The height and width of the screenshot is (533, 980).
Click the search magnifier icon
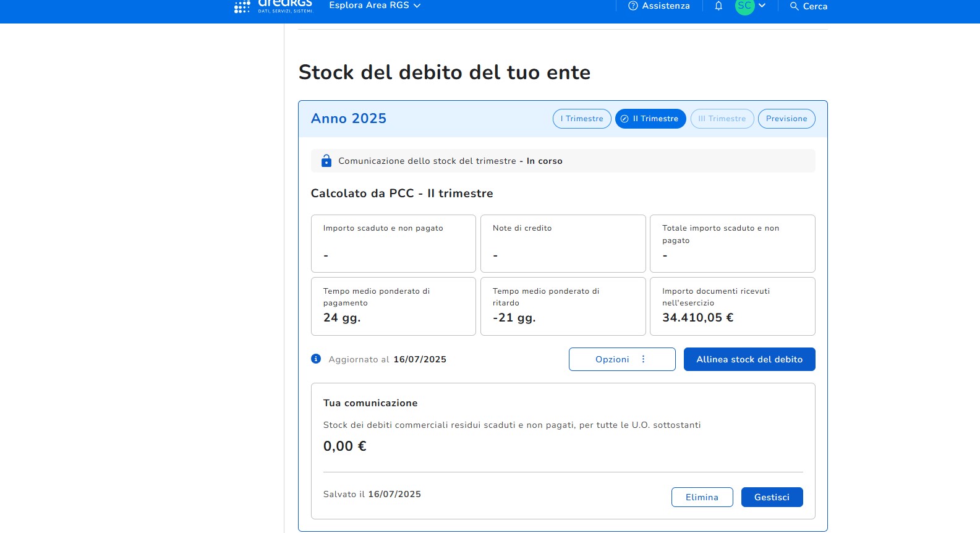(794, 6)
